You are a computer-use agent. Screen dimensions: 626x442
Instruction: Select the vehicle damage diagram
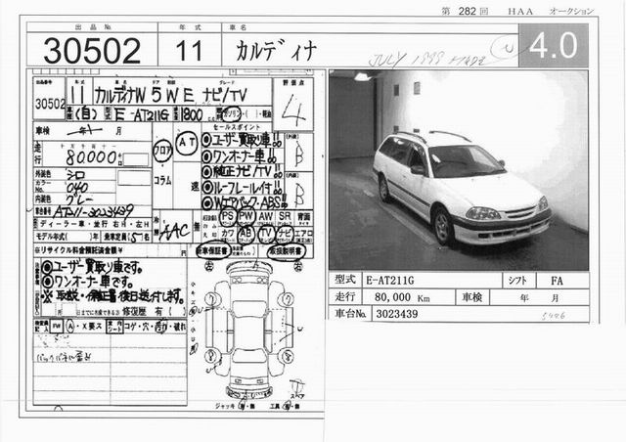coord(249,331)
